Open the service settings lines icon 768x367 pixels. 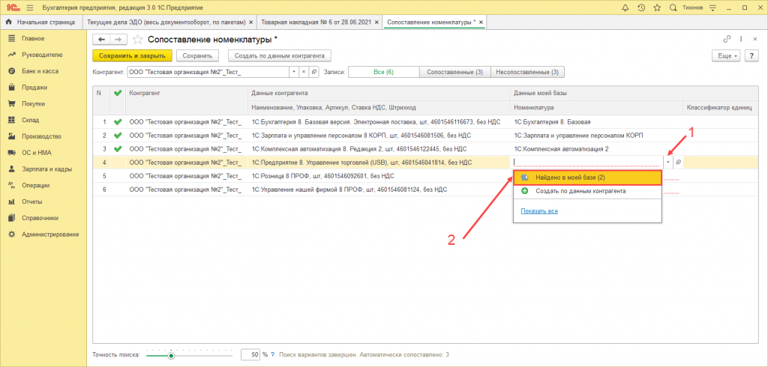click(x=712, y=7)
